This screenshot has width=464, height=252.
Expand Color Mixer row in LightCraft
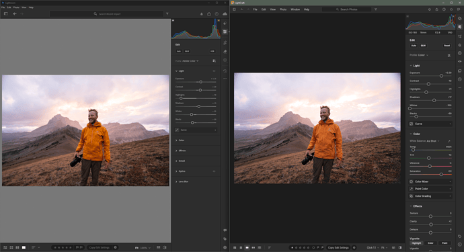pos(430,181)
